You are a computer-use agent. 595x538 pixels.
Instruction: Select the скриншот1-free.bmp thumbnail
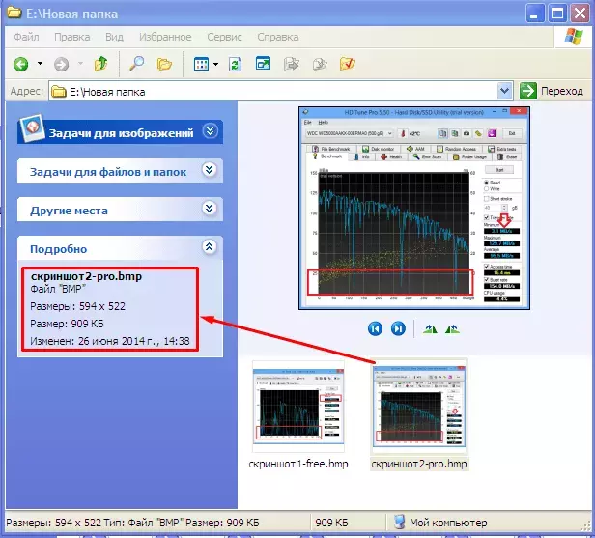tap(298, 406)
